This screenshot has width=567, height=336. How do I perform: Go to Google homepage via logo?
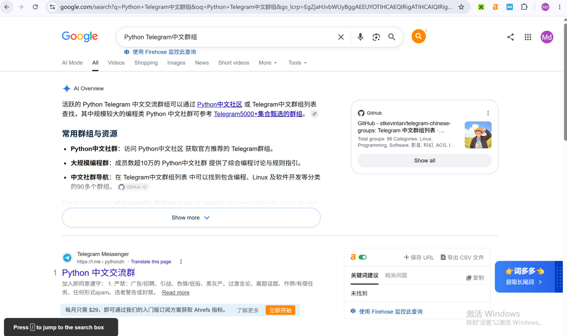tap(80, 37)
